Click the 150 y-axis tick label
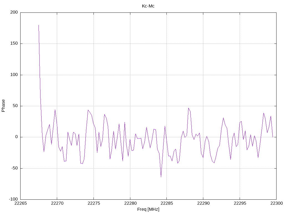Screen dimensions: 284x213 pos(14,43)
